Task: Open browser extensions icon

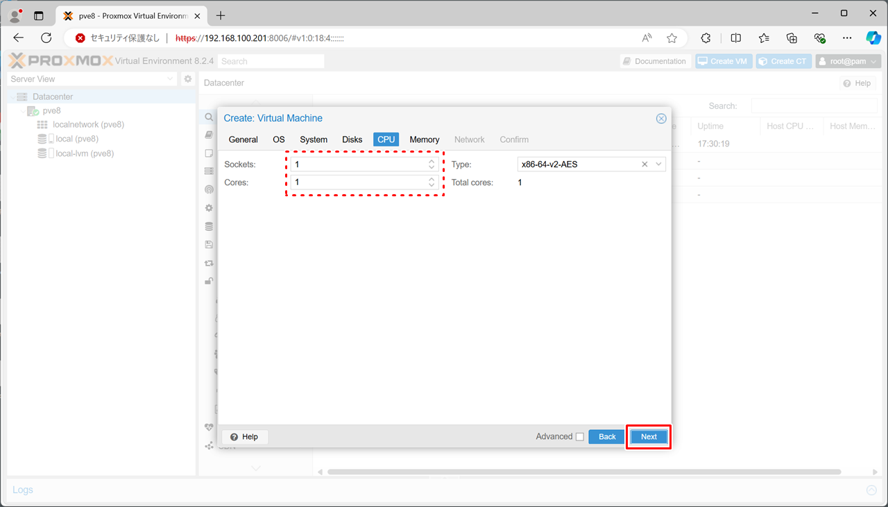Action: (706, 38)
